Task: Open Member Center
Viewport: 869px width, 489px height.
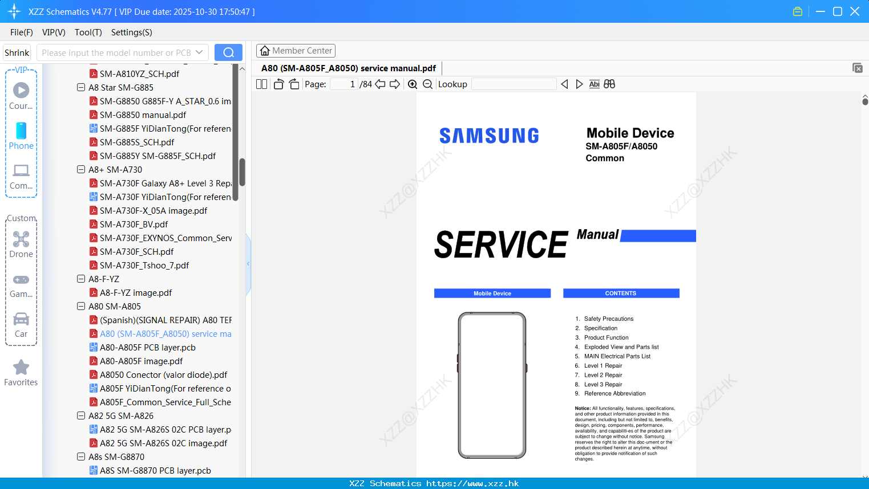Action: [x=296, y=51]
